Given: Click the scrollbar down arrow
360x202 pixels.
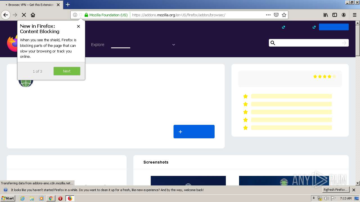Looking at the screenshot, I should tap(358, 183).
